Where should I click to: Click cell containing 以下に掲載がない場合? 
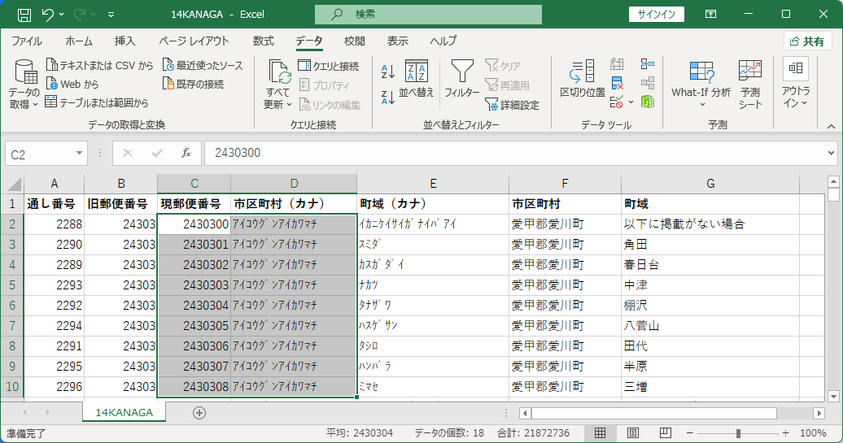click(x=710, y=224)
